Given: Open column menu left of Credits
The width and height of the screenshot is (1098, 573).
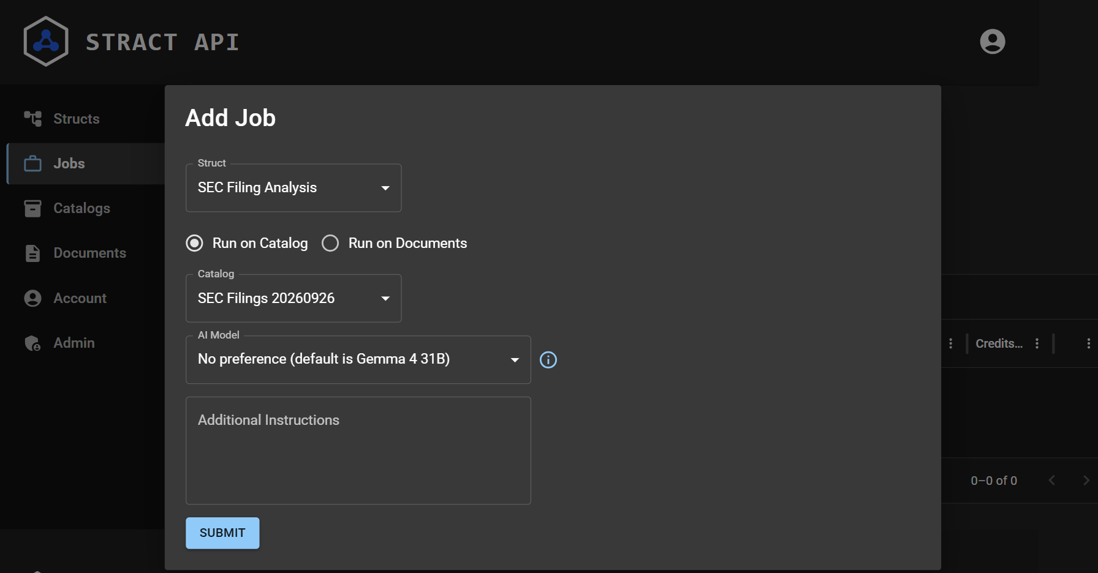Looking at the screenshot, I should click(x=950, y=343).
